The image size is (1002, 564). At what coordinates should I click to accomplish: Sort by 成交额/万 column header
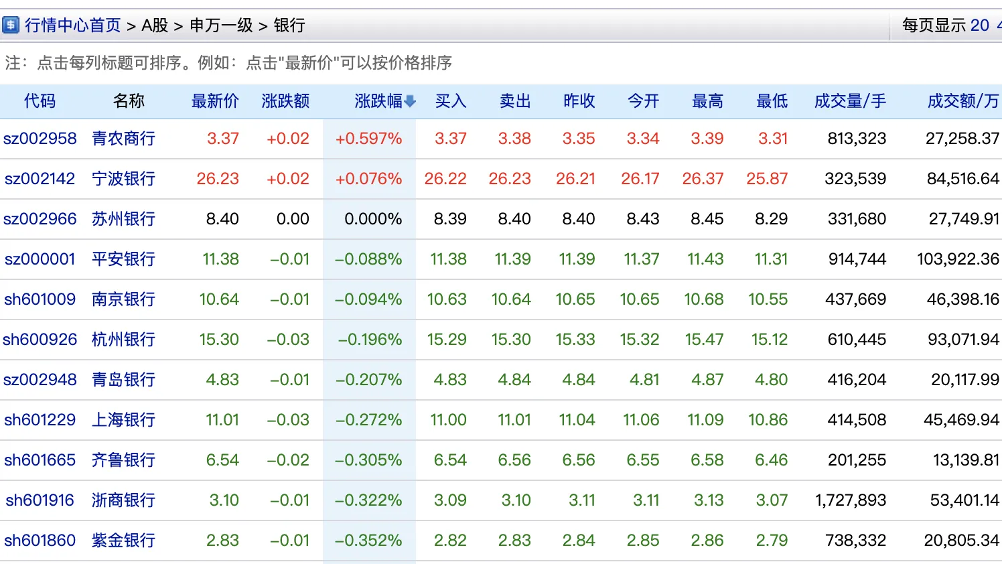click(963, 101)
